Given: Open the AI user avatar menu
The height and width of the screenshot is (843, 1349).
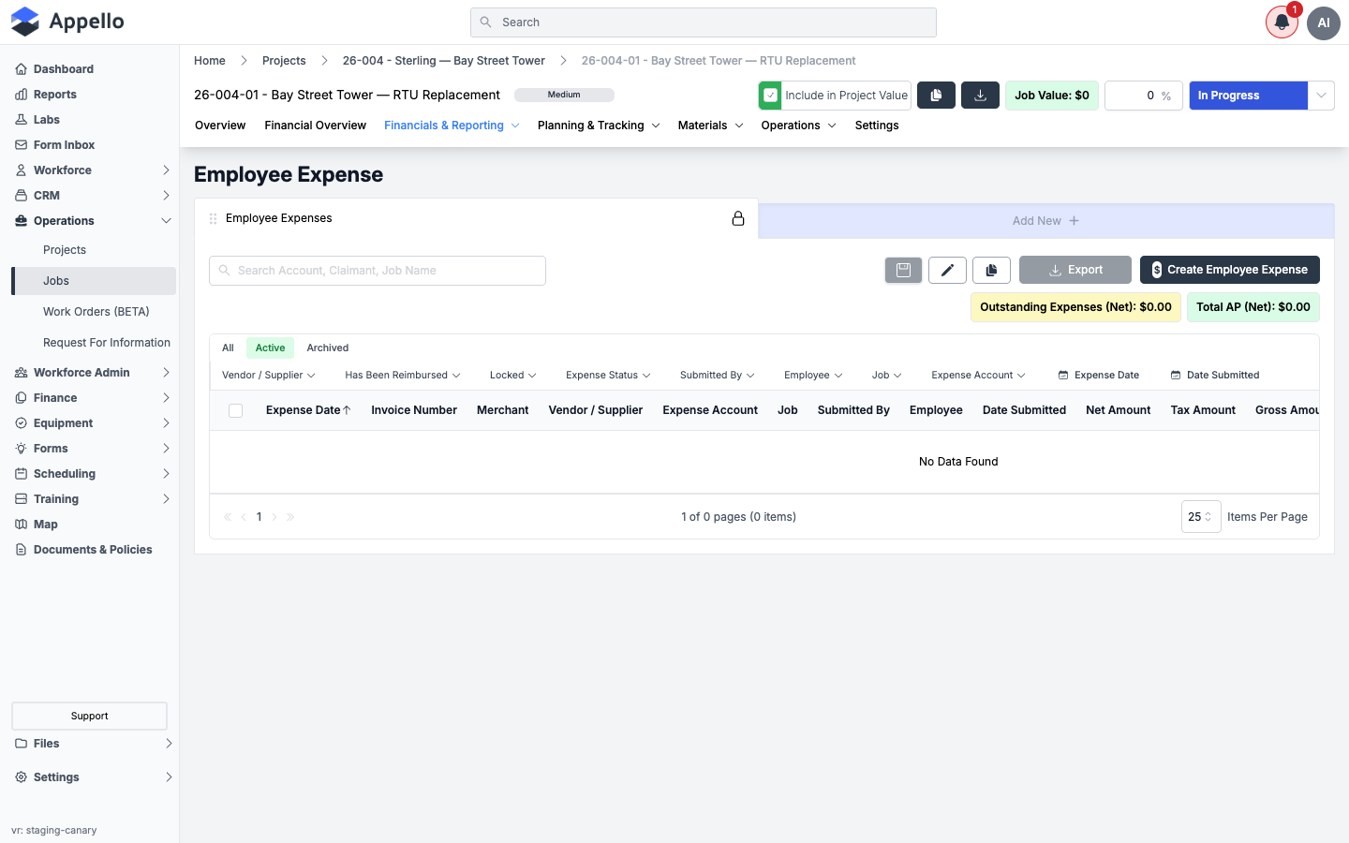Looking at the screenshot, I should pyautogui.click(x=1324, y=22).
